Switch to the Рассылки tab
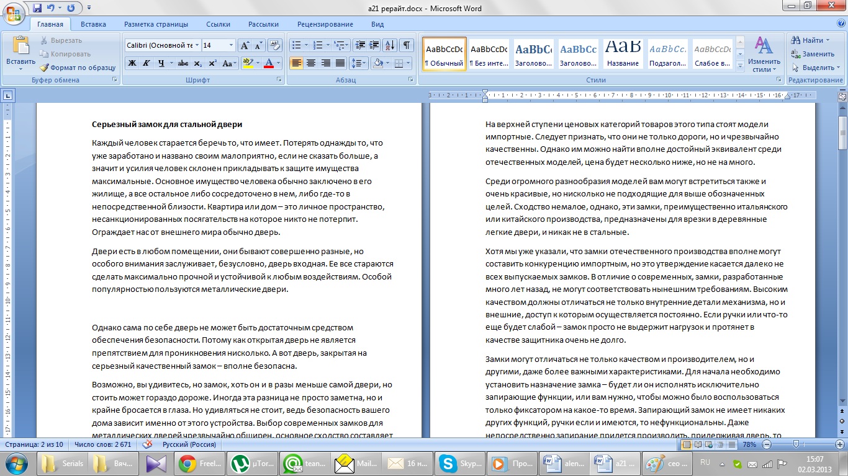Viewport: 848px width, 476px height. point(263,24)
